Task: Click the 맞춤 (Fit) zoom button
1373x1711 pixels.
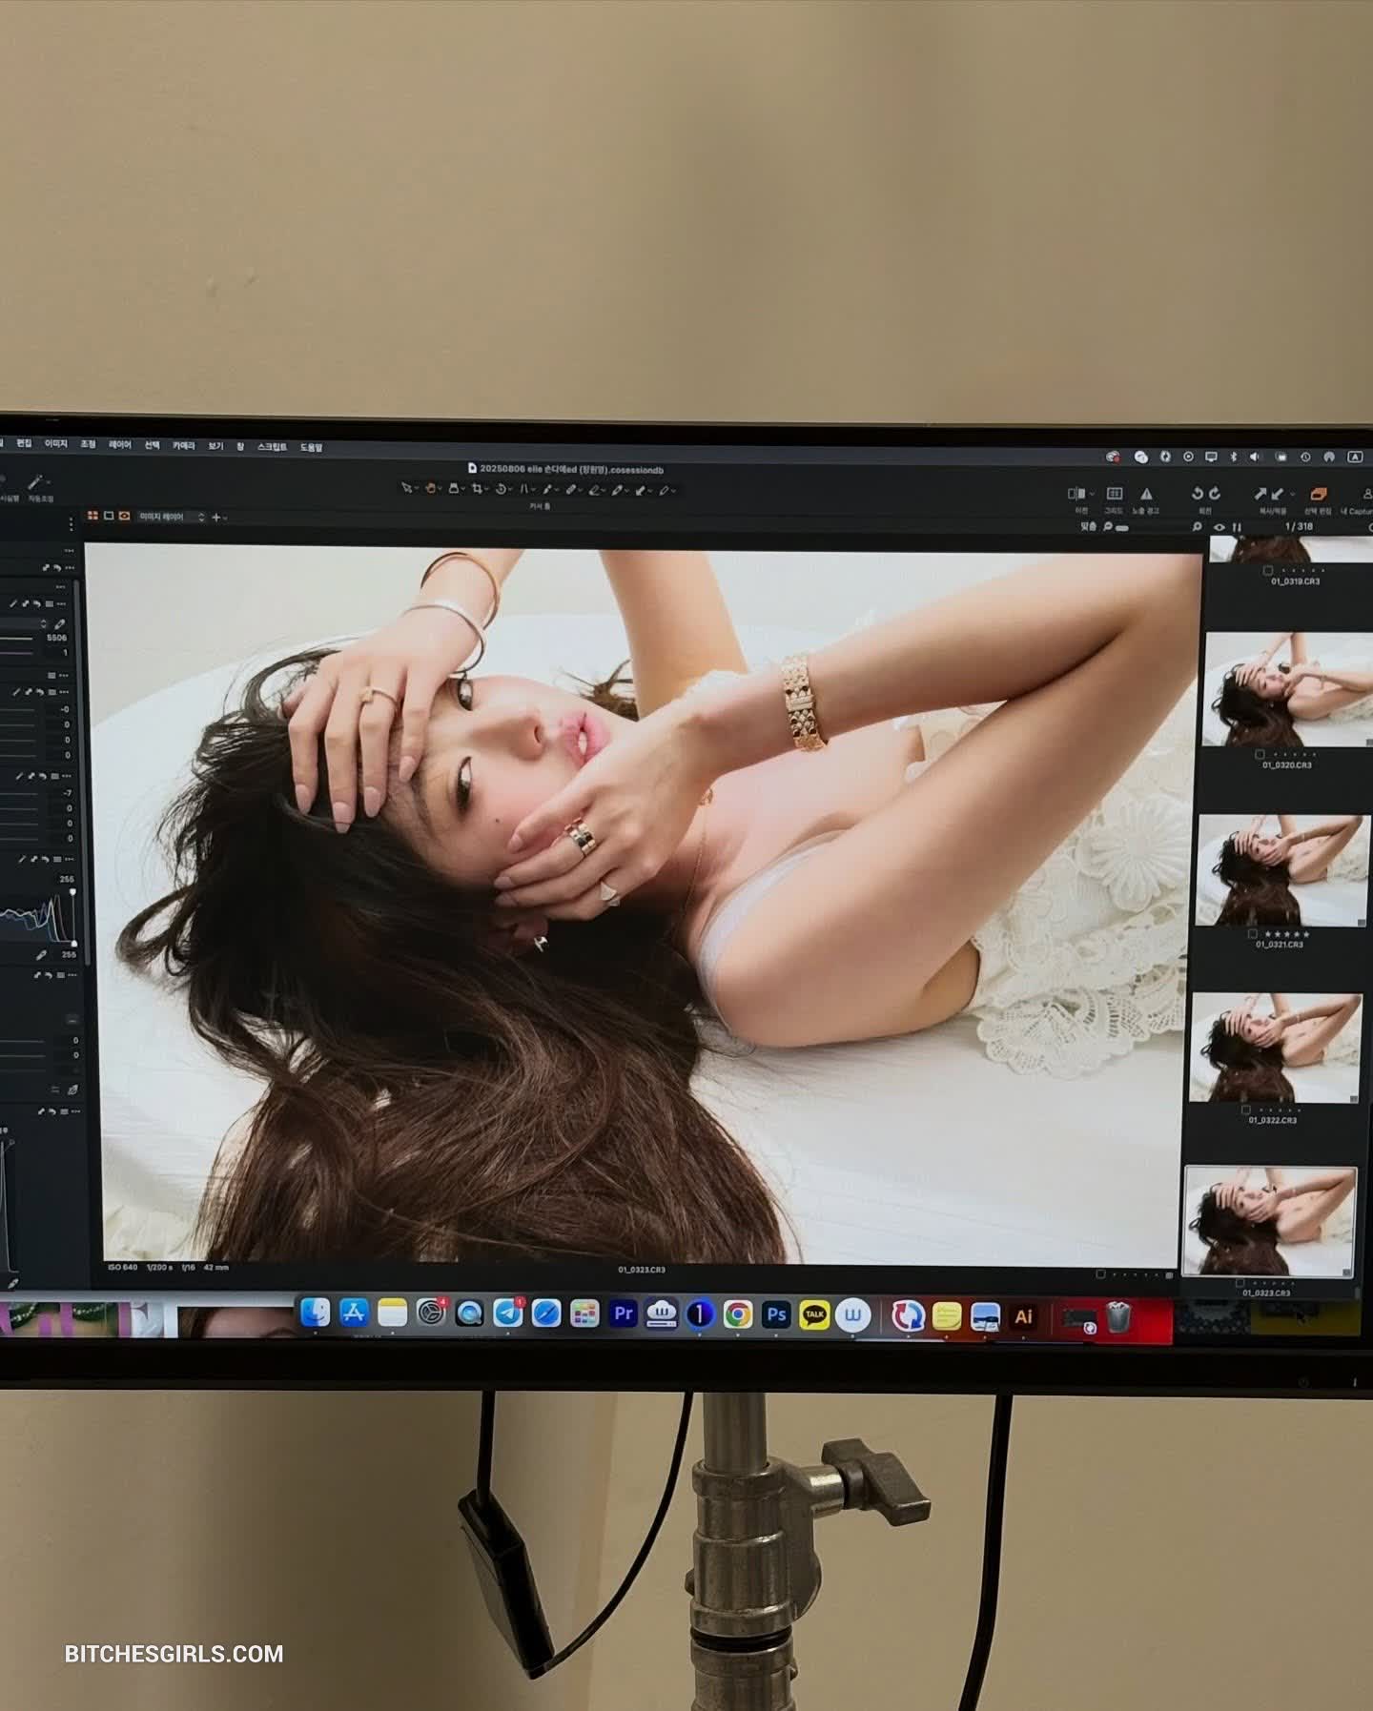Action: pyautogui.click(x=1088, y=526)
